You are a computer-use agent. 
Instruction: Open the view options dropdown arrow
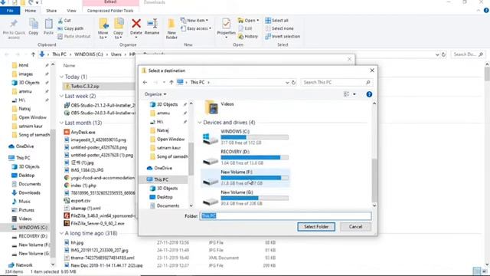[354, 94]
